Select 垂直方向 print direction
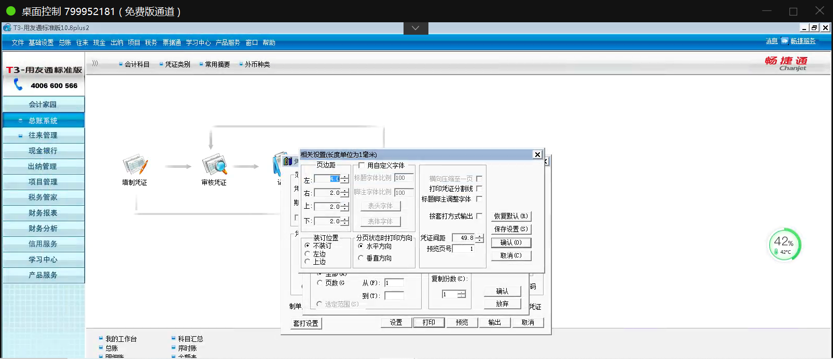Screen dimensions: 833x359 pos(360,258)
